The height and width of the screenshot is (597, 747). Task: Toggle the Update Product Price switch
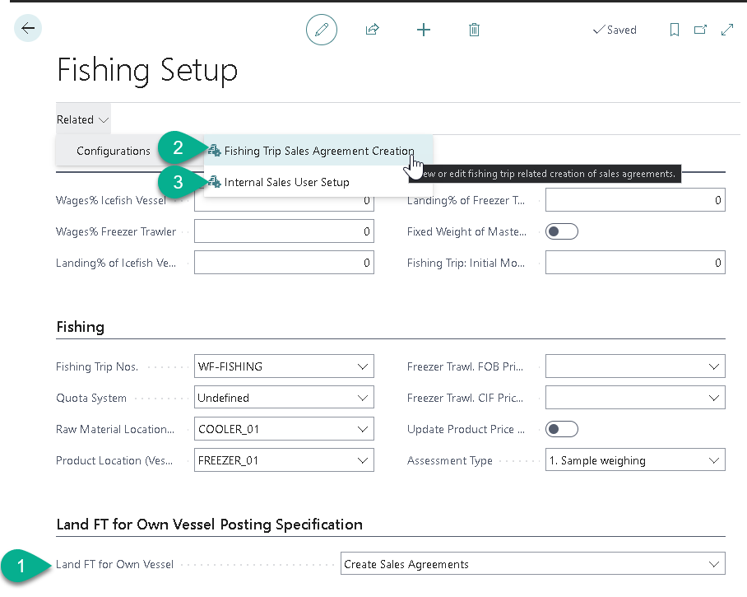(x=563, y=430)
